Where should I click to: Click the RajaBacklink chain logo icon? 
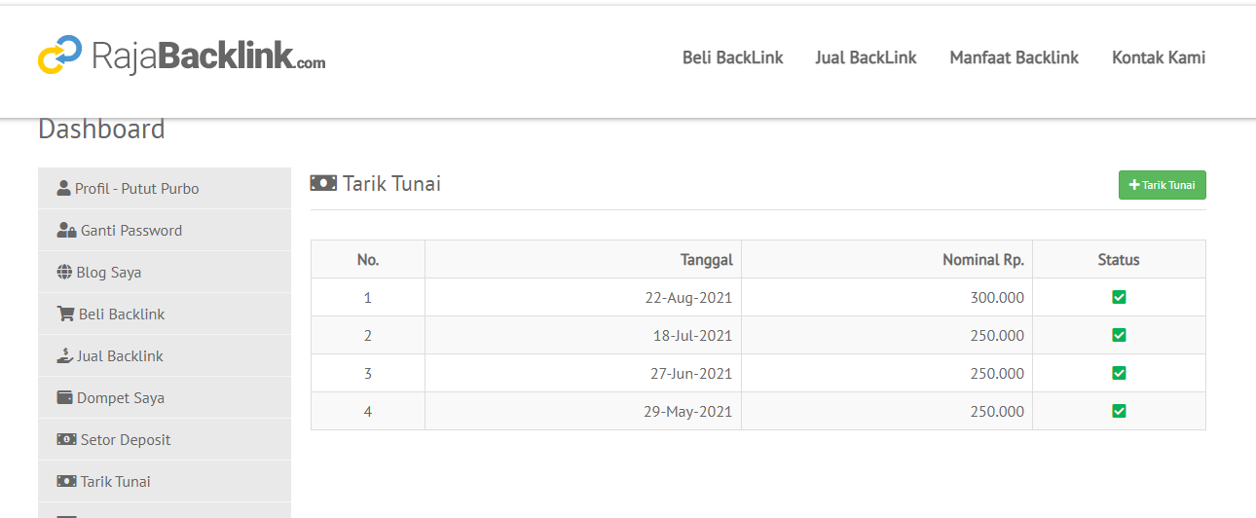pyautogui.click(x=59, y=55)
